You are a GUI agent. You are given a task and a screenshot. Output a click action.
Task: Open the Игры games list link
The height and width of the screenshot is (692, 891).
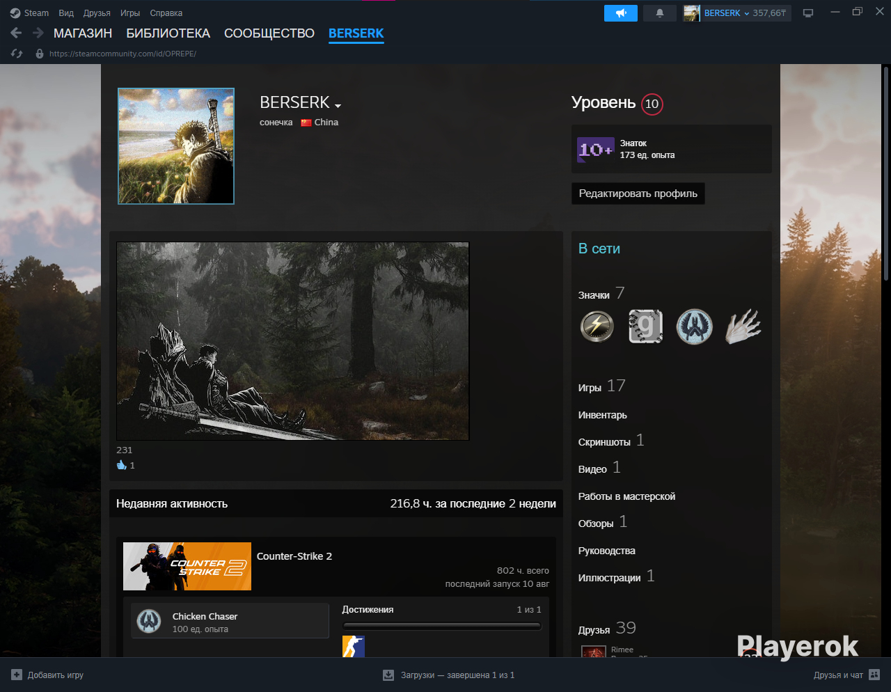point(590,388)
